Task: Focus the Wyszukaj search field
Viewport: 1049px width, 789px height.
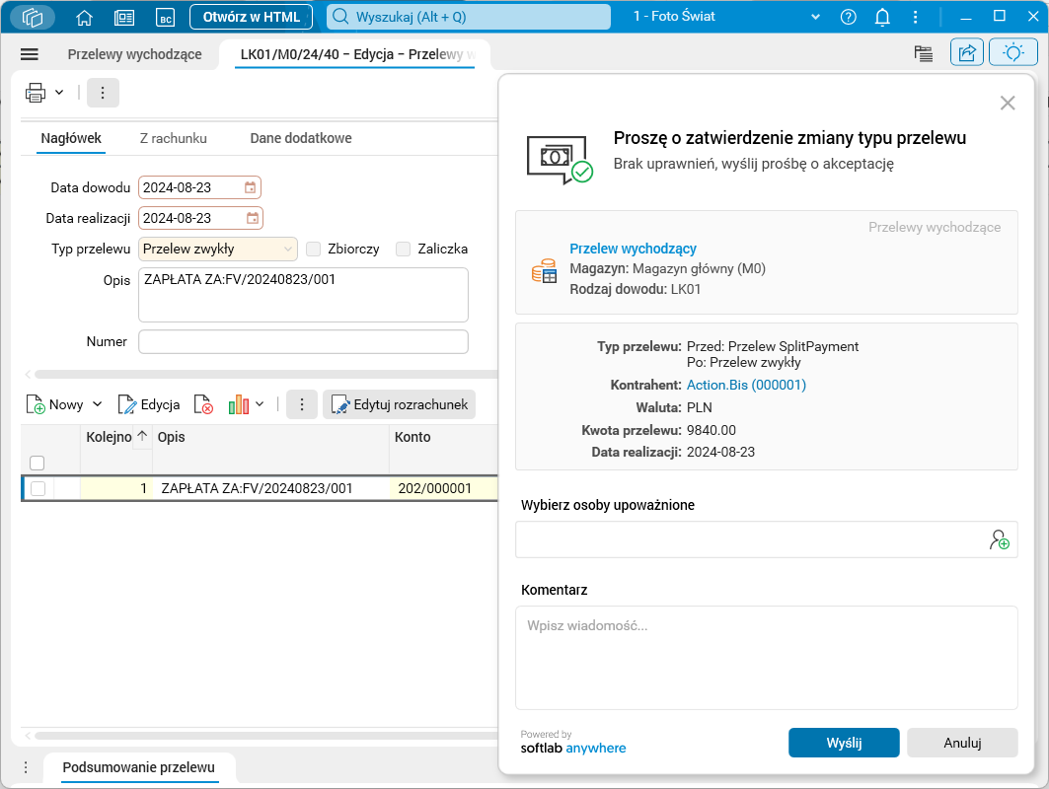Action: click(x=469, y=17)
